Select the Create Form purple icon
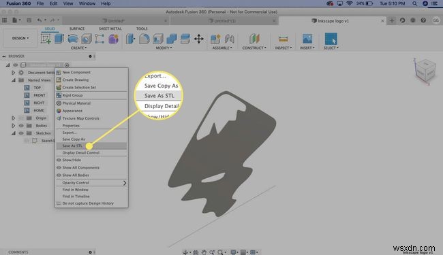The width and height of the screenshot is (443, 255). (x=114, y=39)
